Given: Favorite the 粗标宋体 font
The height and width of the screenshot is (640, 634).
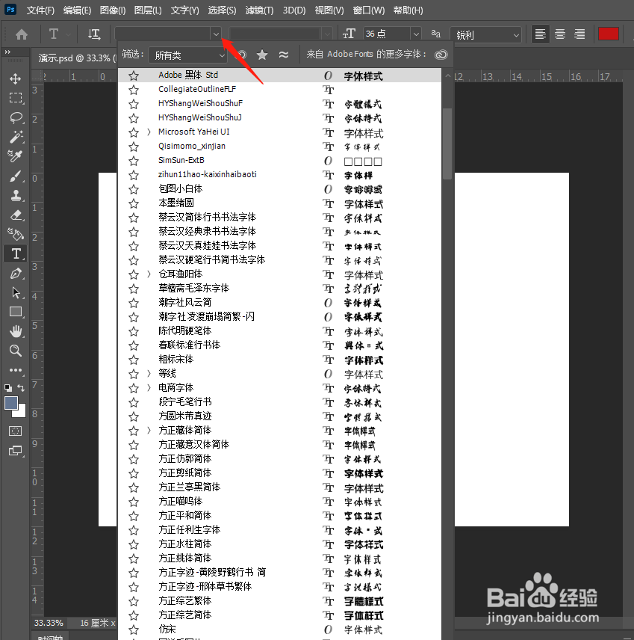Looking at the screenshot, I should [x=134, y=360].
